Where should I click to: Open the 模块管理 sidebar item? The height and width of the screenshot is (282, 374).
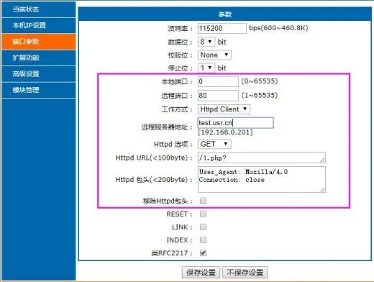38,90
